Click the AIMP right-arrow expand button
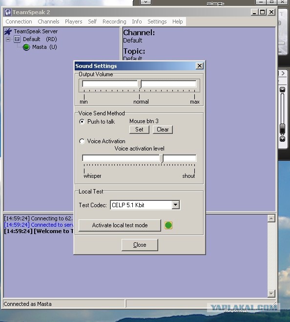This screenshot has height=322, width=290. 283,73
